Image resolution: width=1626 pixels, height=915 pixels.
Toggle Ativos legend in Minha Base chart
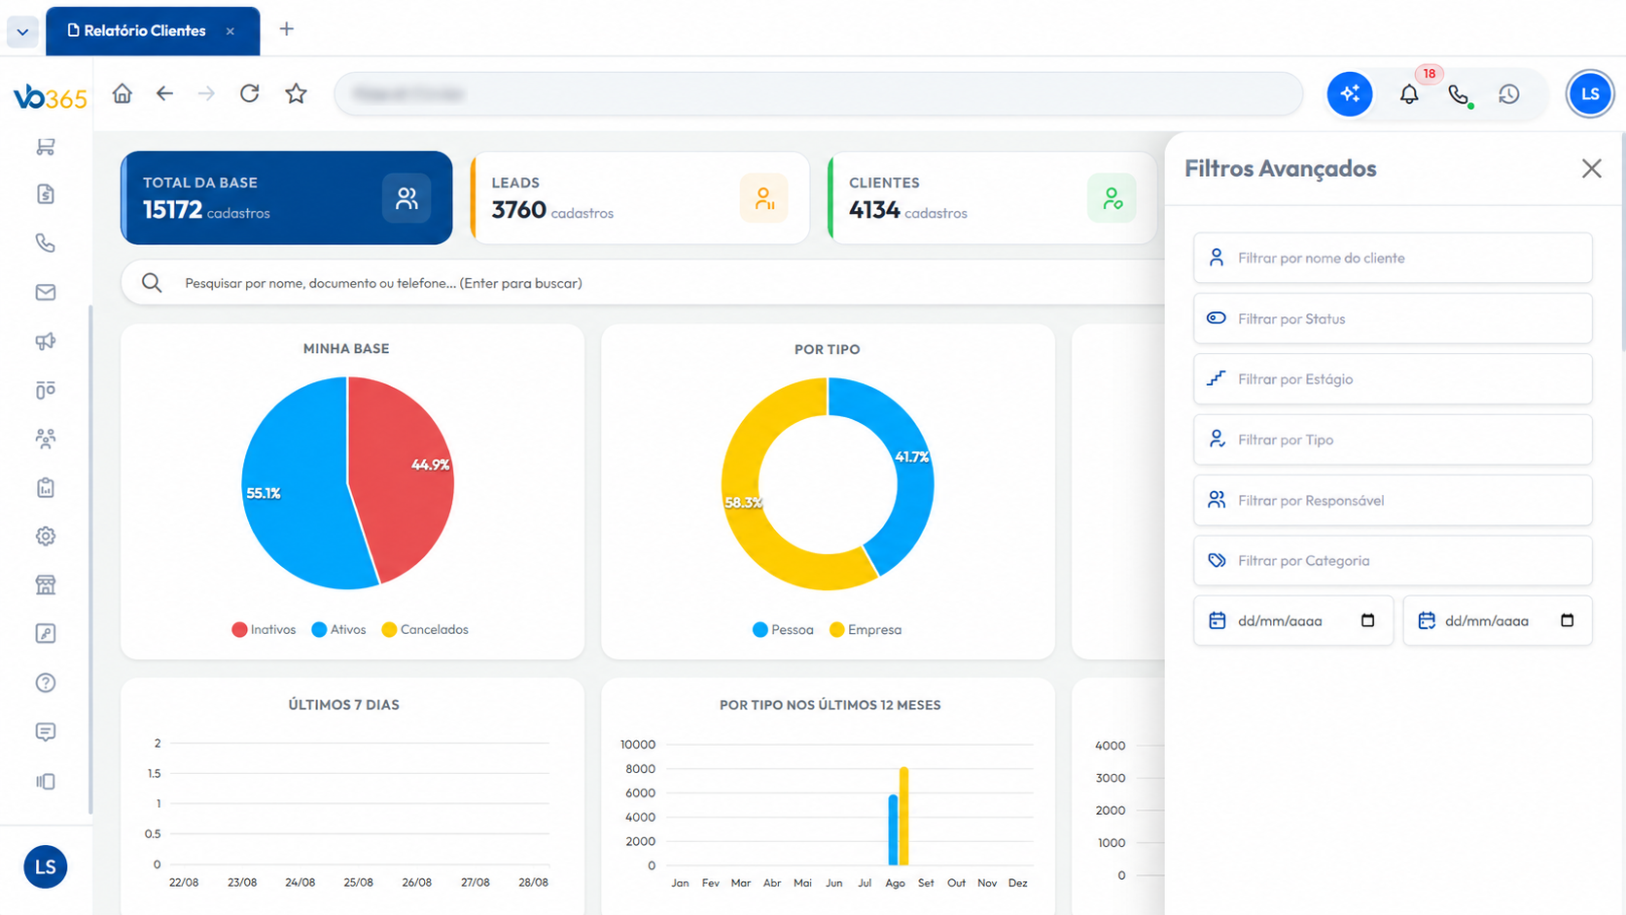(338, 629)
